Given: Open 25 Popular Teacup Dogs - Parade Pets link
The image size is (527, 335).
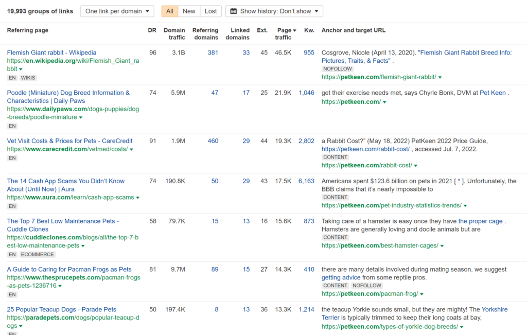Looking at the screenshot, I should (x=62, y=309).
